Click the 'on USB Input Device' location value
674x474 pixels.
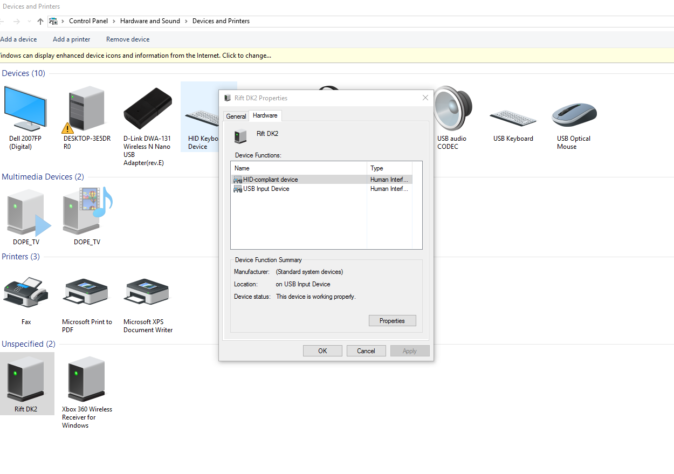(303, 284)
